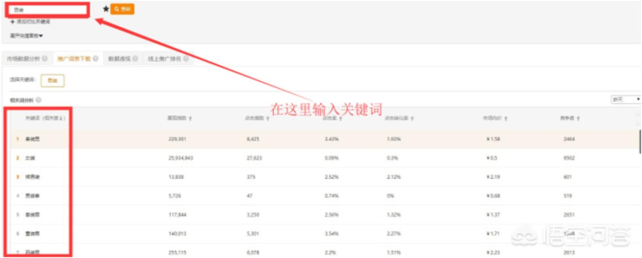The height and width of the screenshot is (258, 642).
Task: Sort table by 竞争度 column arrow
Action: tap(578, 118)
